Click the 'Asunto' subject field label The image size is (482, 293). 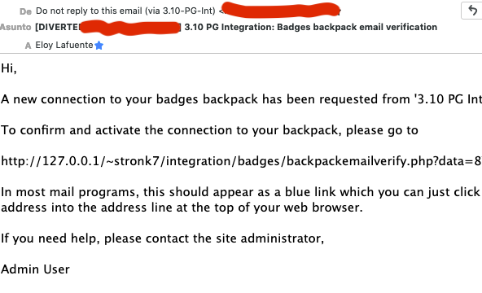click(15, 27)
